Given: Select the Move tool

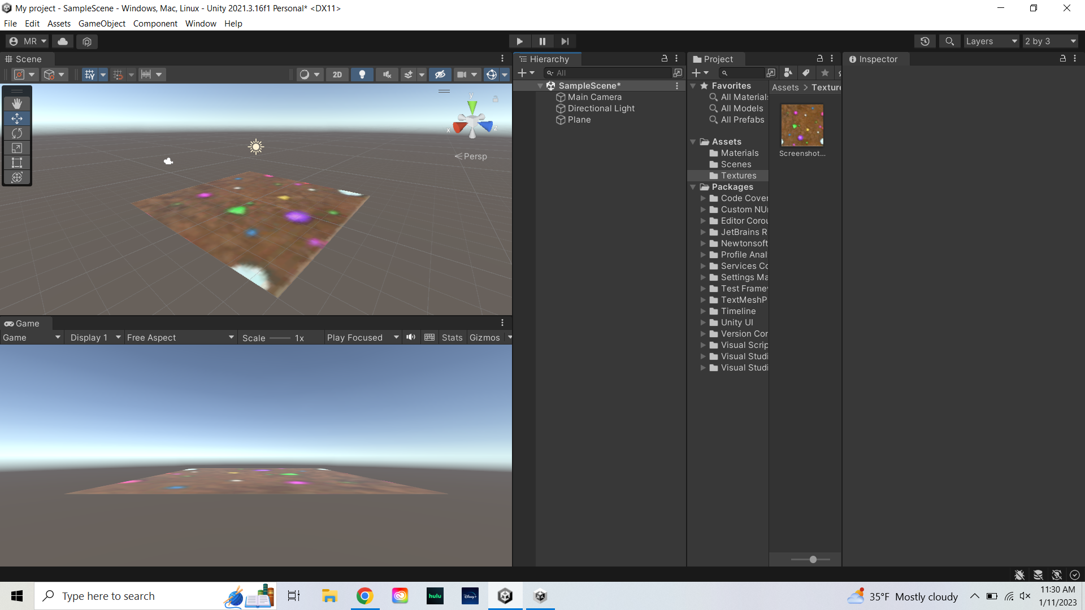Looking at the screenshot, I should (x=17, y=119).
